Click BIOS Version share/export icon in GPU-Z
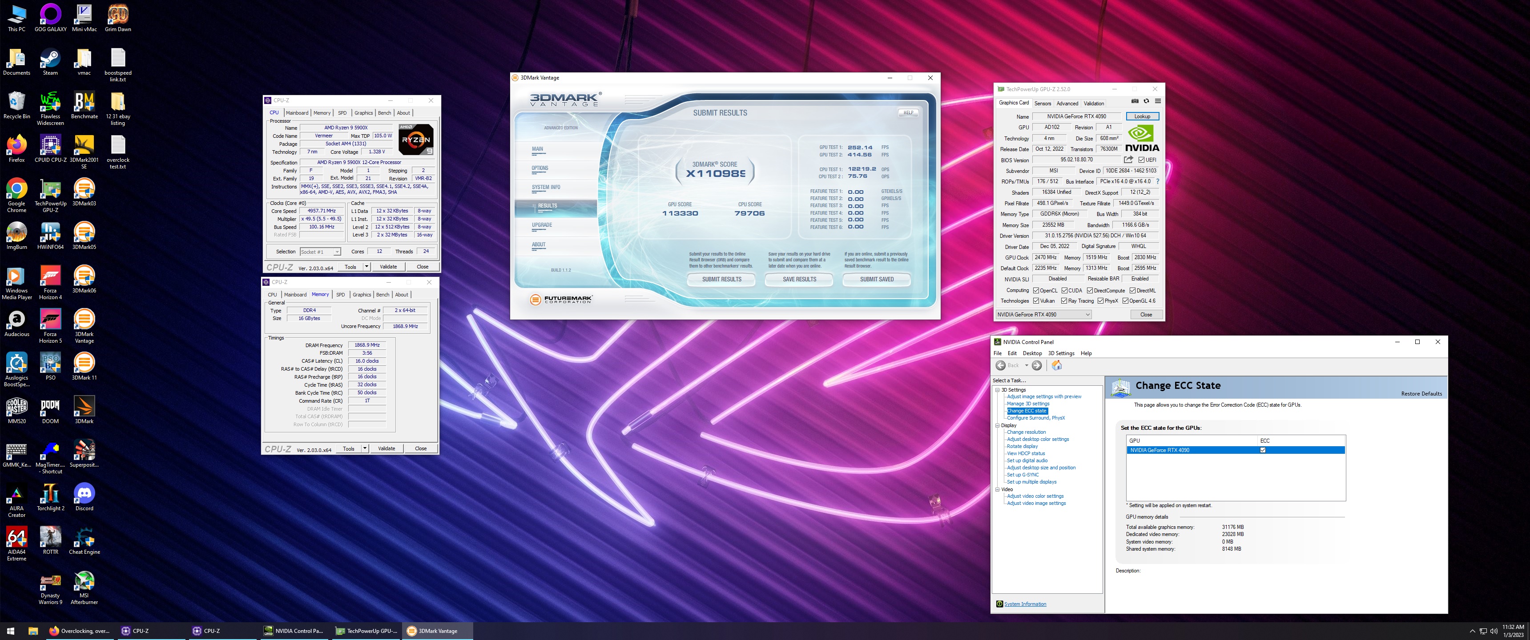Image resolution: width=1530 pixels, height=640 pixels. [1128, 160]
